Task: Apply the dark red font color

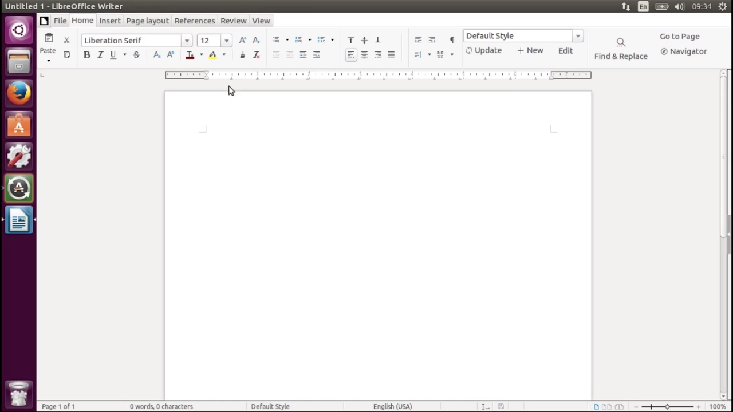Action: point(190,55)
